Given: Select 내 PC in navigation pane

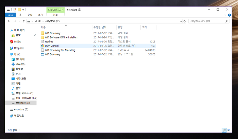Looking at the screenshot, I should (17, 54).
